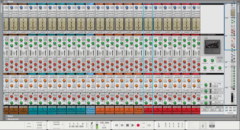Toggle Comp ON for 81 MariaLead channel
Viewport: 240px width, 130px height.
click(150, 37)
